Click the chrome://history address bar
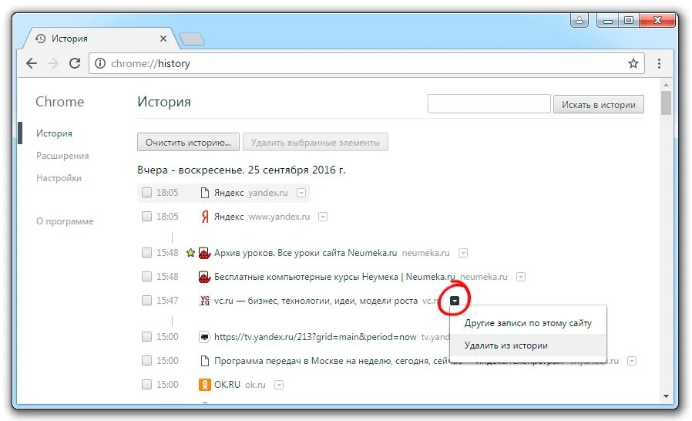 tap(366, 64)
